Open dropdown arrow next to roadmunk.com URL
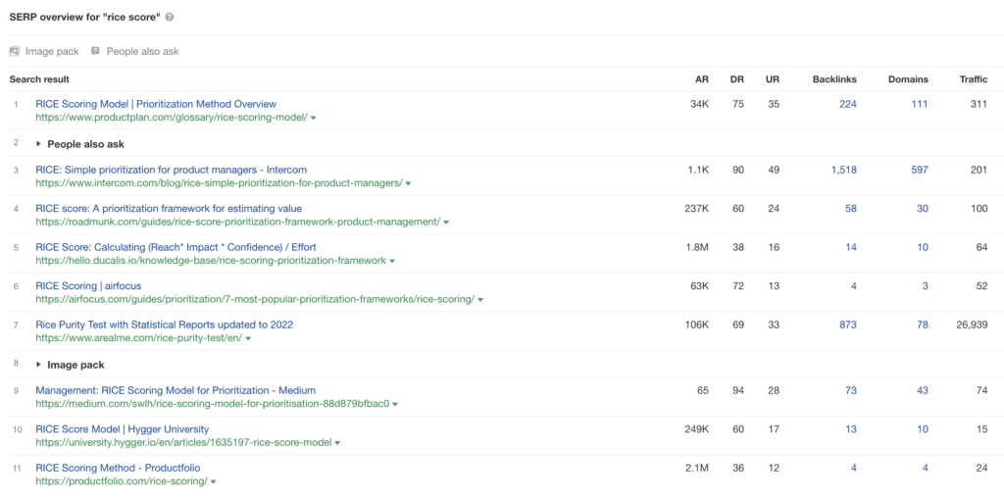1004x502 pixels. 446,223
